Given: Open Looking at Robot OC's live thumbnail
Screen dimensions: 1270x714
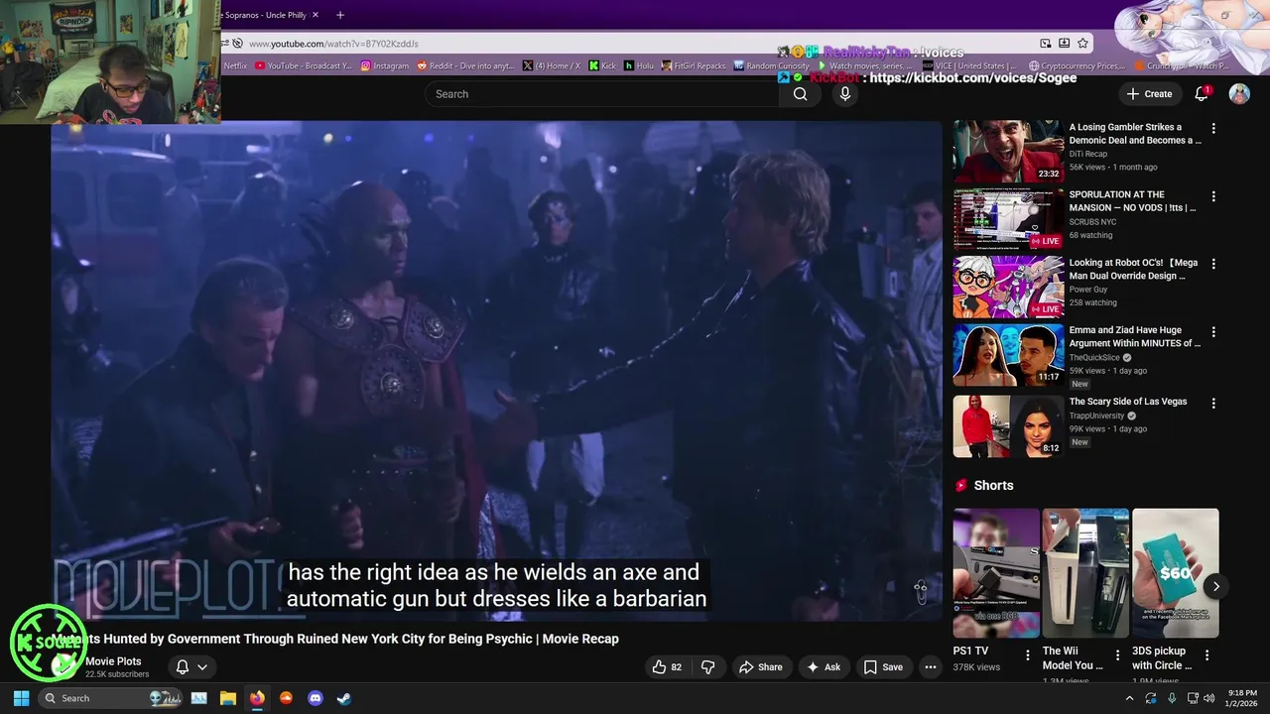Looking at the screenshot, I should tap(1008, 287).
